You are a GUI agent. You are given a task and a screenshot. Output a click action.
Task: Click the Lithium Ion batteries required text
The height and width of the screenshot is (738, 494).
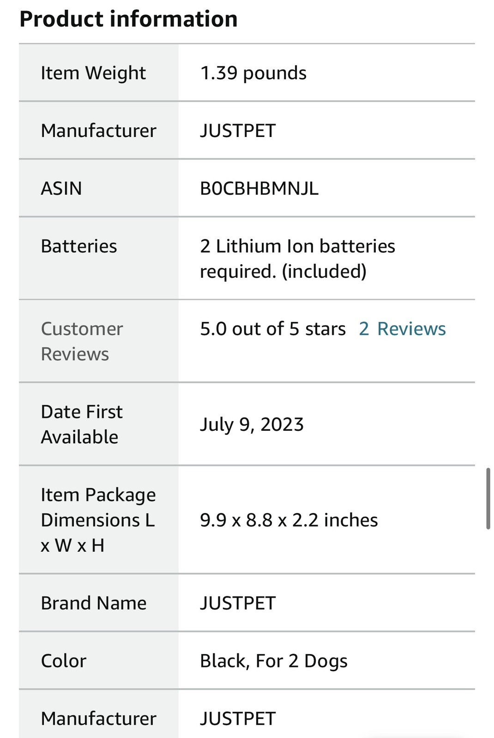point(297,259)
